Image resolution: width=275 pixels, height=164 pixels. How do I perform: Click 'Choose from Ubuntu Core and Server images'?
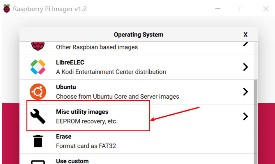click(x=118, y=97)
